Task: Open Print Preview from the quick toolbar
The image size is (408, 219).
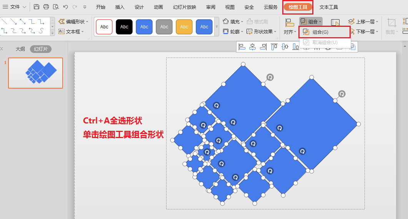Action: pos(56,7)
